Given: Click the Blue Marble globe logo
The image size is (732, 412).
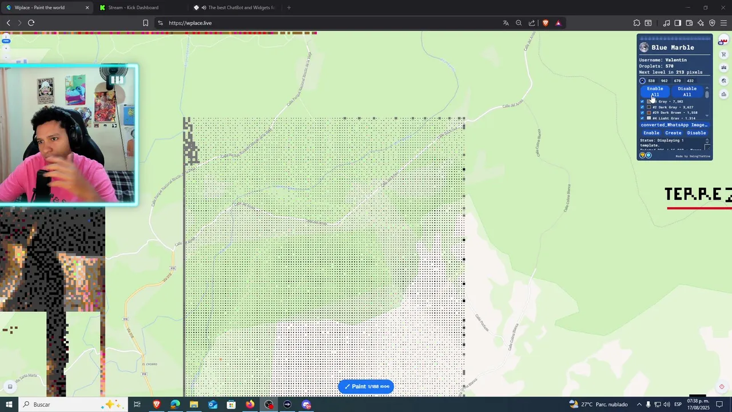Looking at the screenshot, I should click(644, 47).
